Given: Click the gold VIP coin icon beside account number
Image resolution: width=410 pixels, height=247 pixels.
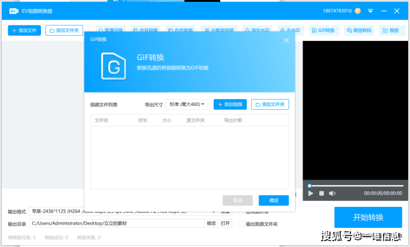Looking at the screenshot, I should tap(358, 11).
